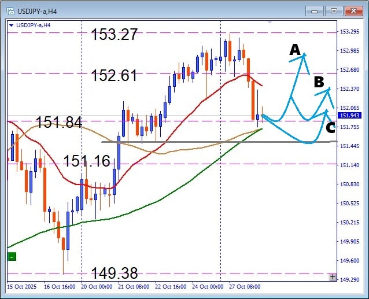Click the plus icon at chart bottom-right corner
Screen dimensions: 369x299
[x=332, y=277]
